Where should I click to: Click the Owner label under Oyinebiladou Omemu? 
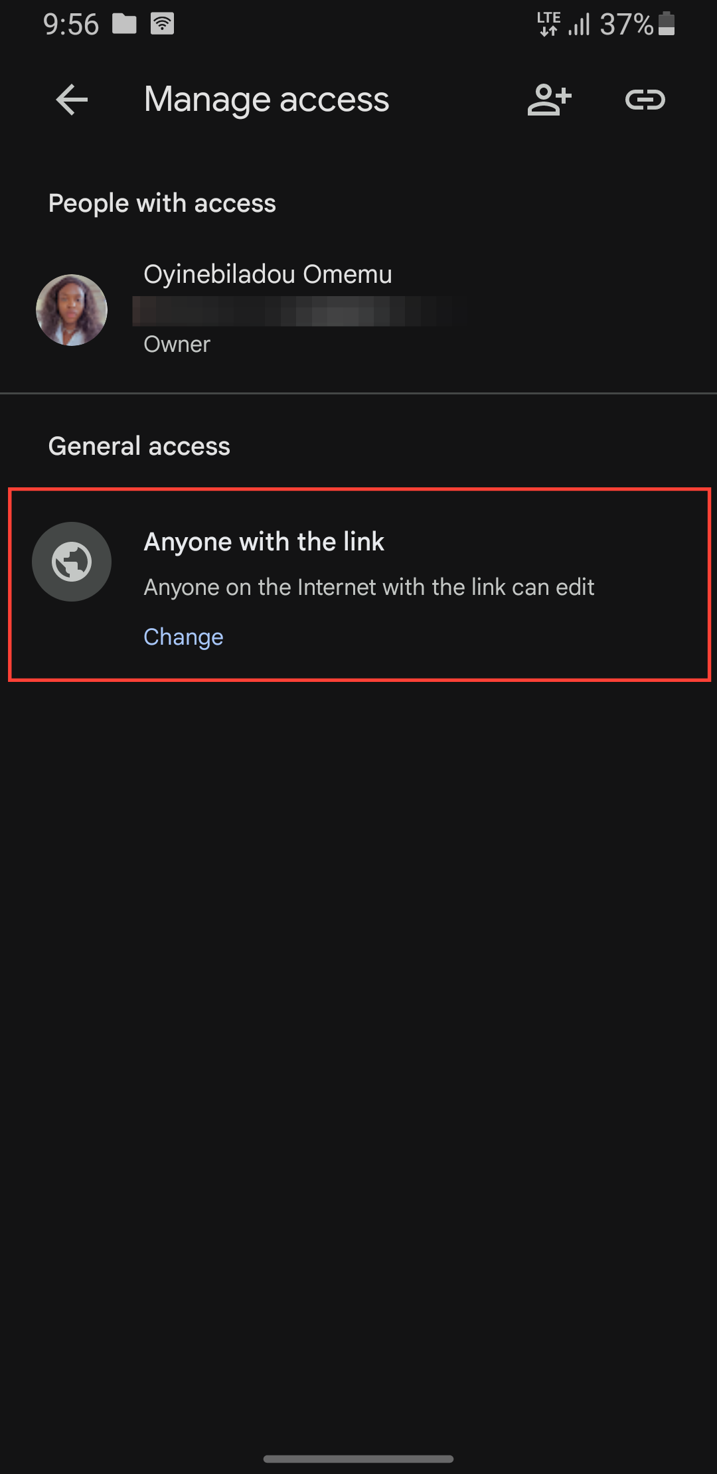(x=177, y=344)
